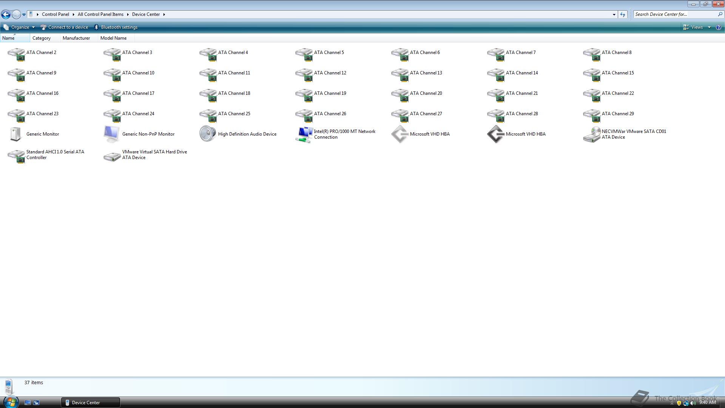Image resolution: width=725 pixels, height=408 pixels.
Task: Select the ATA Channel 5 label
Action: click(329, 53)
